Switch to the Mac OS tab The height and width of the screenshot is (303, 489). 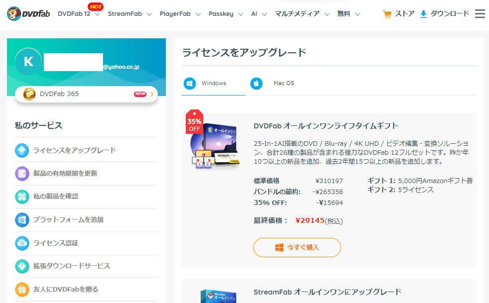point(284,83)
